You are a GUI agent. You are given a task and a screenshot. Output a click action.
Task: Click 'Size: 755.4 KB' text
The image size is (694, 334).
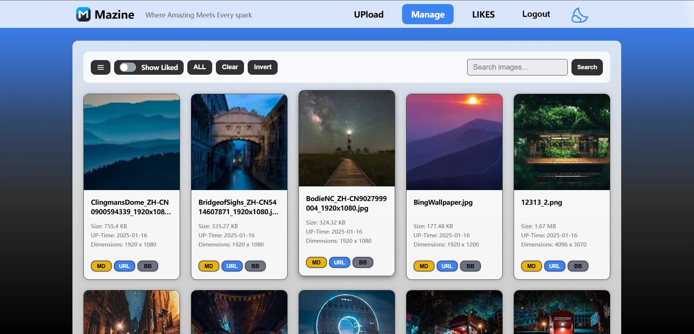tap(109, 226)
